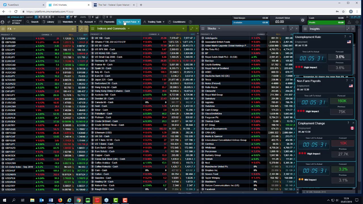Click the account avatar icon at toolbar start
This screenshot has height=204, width=363.
tap(3, 22)
